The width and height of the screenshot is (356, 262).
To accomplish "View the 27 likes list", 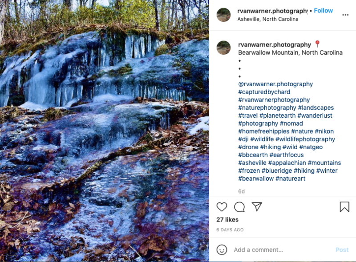I will point(227,219).
